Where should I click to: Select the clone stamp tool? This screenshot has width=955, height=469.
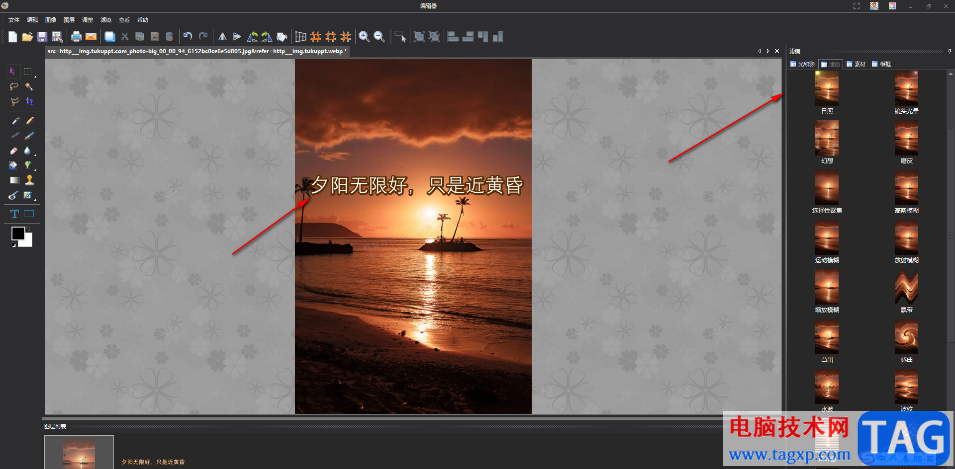point(30,180)
